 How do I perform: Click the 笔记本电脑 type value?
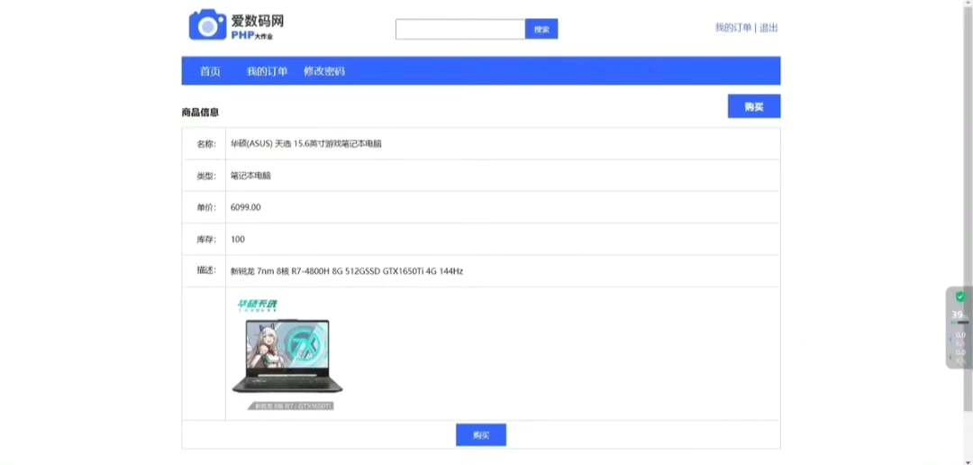250,176
